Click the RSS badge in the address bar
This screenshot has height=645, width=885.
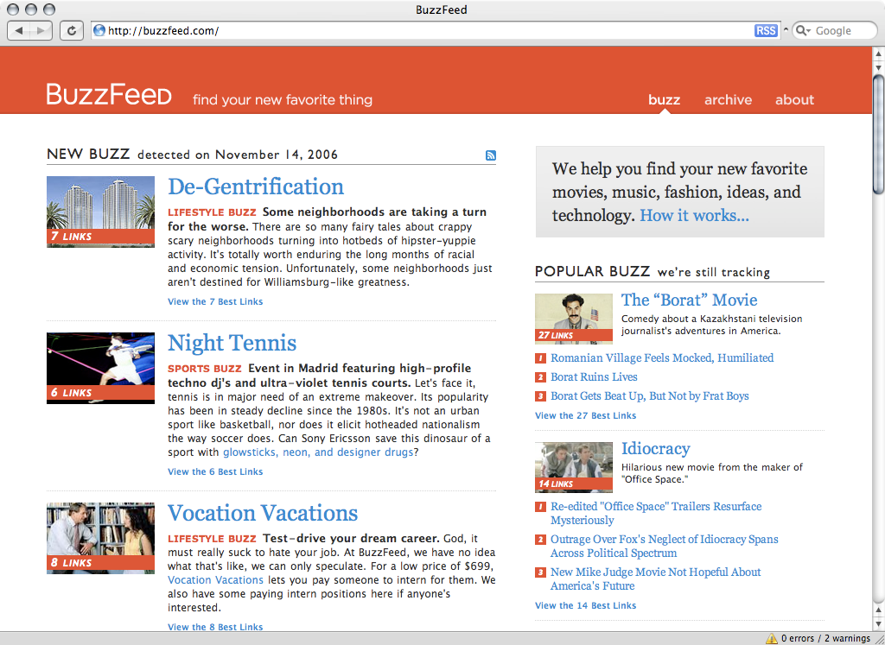[766, 30]
